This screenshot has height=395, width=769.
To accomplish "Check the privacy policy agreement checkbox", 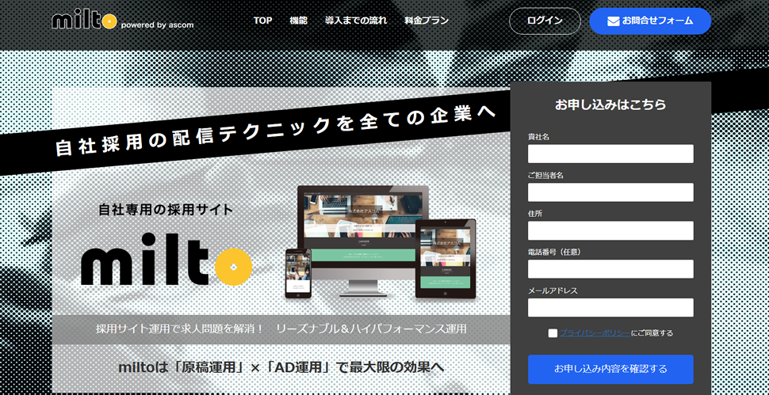I will pyautogui.click(x=553, y=333).
